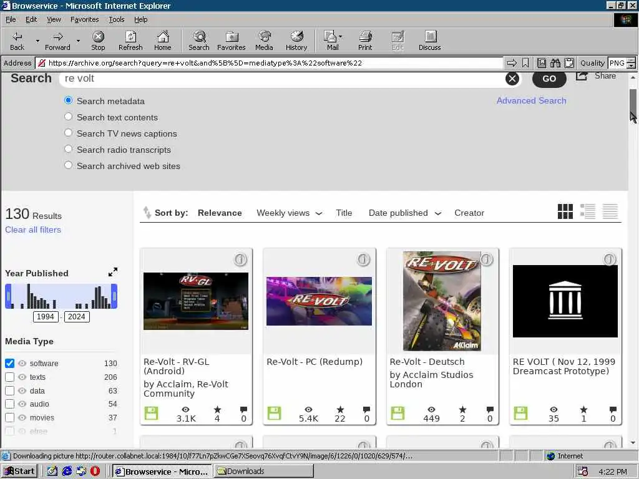Select Search metadata radio option
Viewport: 639px width, 479px height.
pos(69,100)
